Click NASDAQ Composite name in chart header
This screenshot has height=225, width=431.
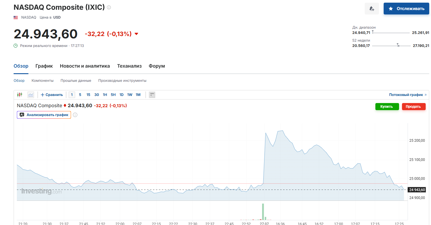[39, 105]
